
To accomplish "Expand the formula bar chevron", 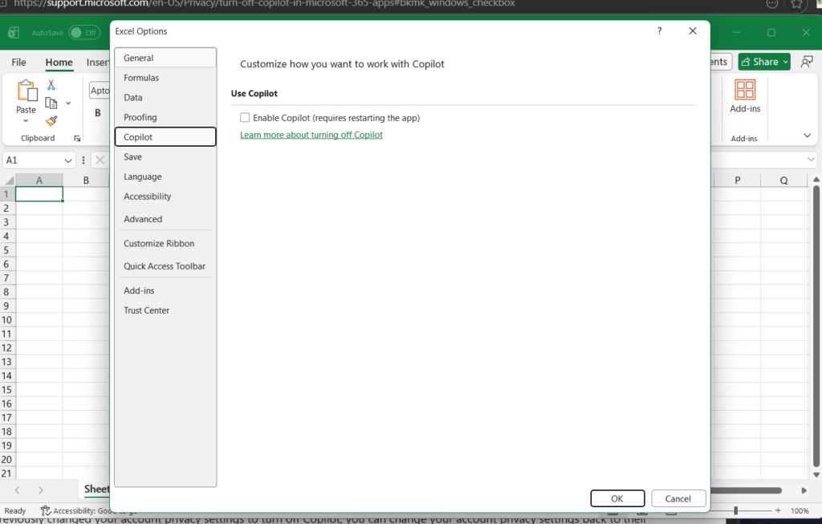I will coord(811,160).
